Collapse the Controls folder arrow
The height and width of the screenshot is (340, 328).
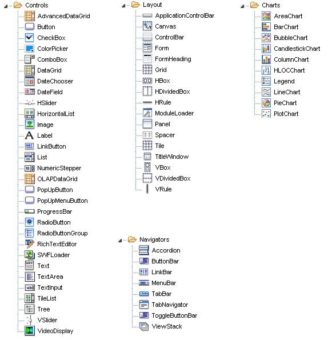click(x=6, y=6)
